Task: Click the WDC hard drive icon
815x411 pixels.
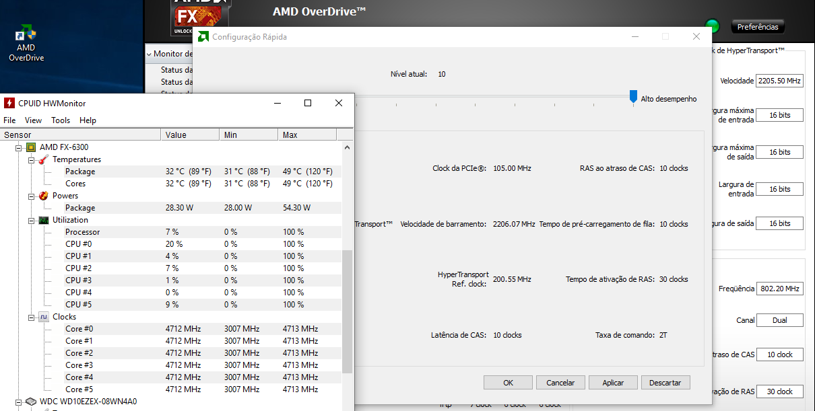Action: [x=31, y=402]
